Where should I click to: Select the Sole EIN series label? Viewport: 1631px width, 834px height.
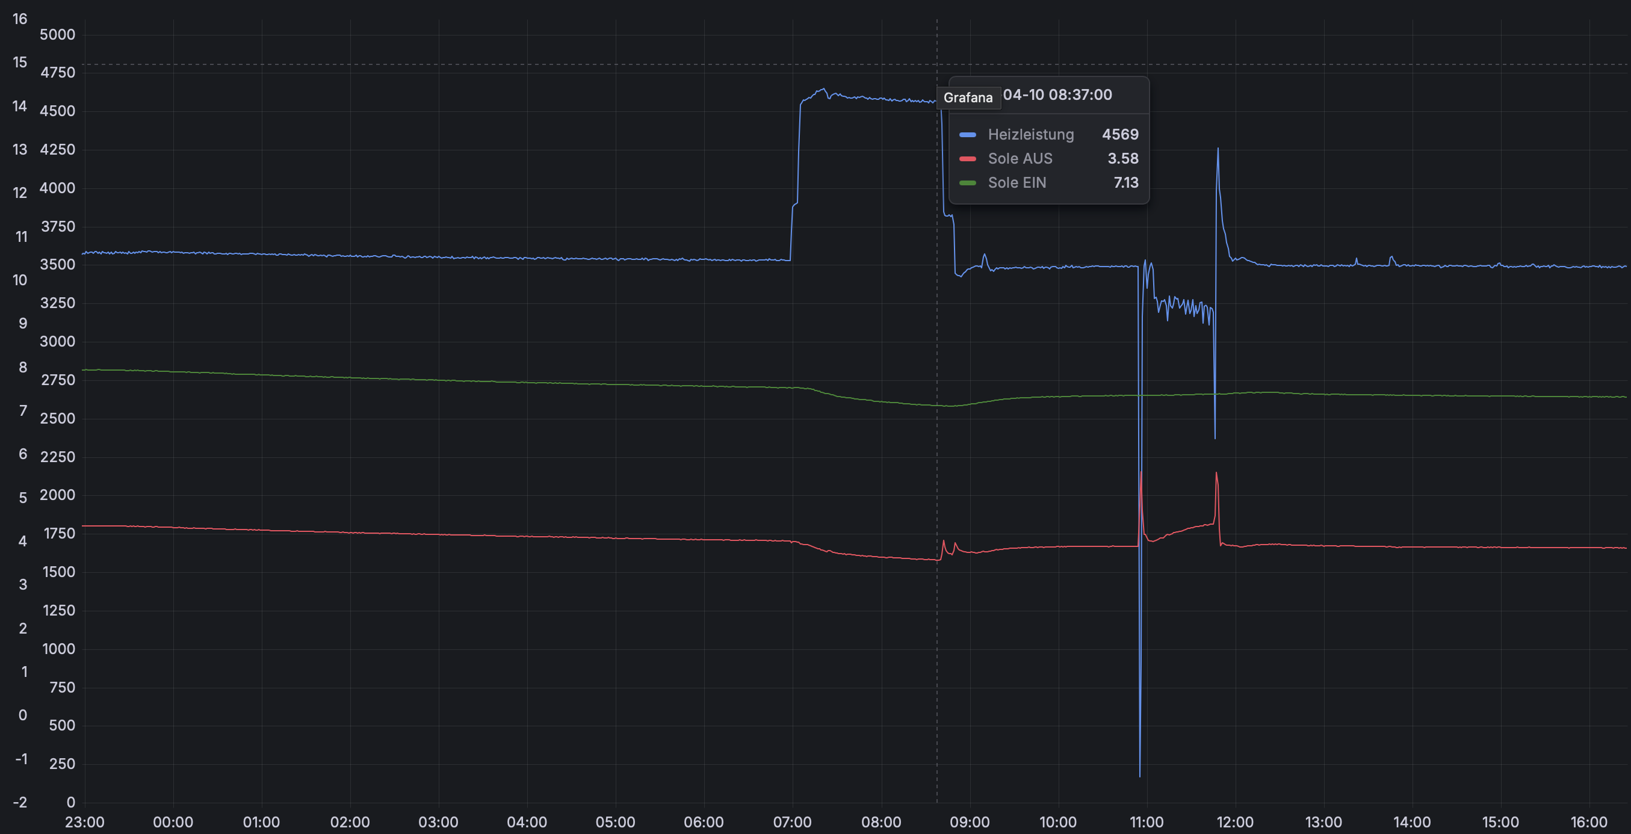[x=1017, y=183]
